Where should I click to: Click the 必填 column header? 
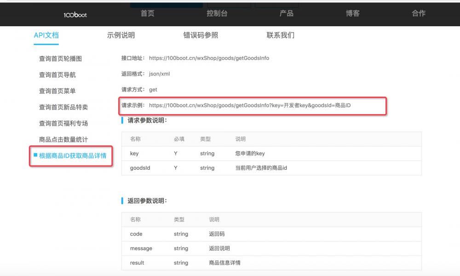179,139
